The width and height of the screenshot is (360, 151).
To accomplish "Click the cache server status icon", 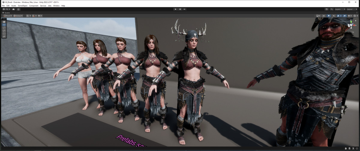I will pyautogui.click(x=349, y=149).
